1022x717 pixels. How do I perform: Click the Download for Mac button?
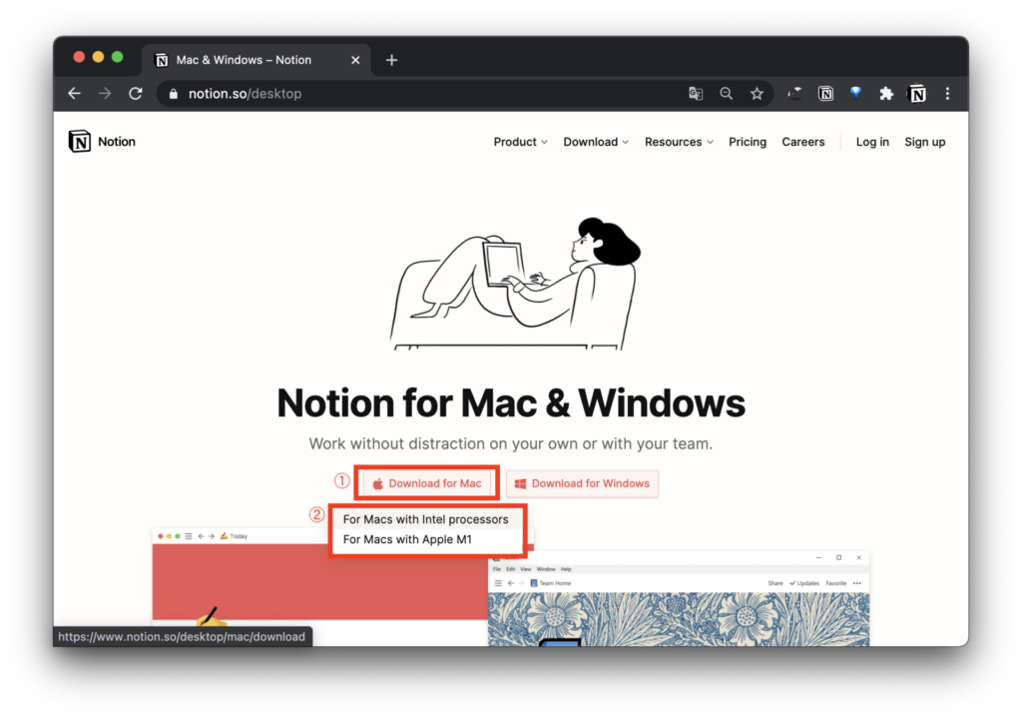pyautogui.click(x=426, y=483)
